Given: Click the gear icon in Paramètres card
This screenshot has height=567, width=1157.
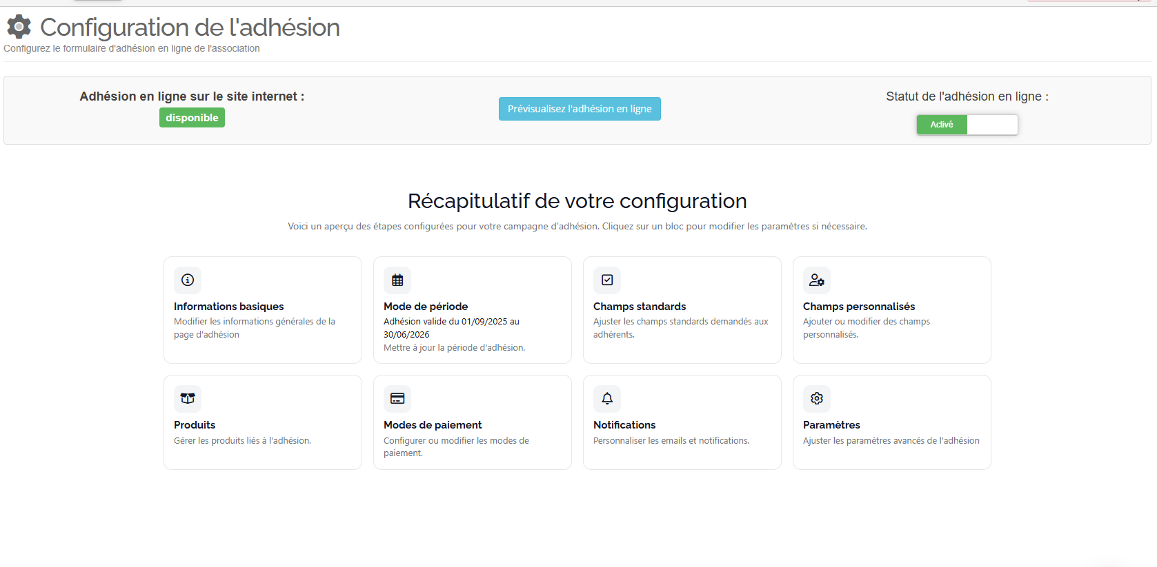Looking at the screenshot, I should coord(817,398).
